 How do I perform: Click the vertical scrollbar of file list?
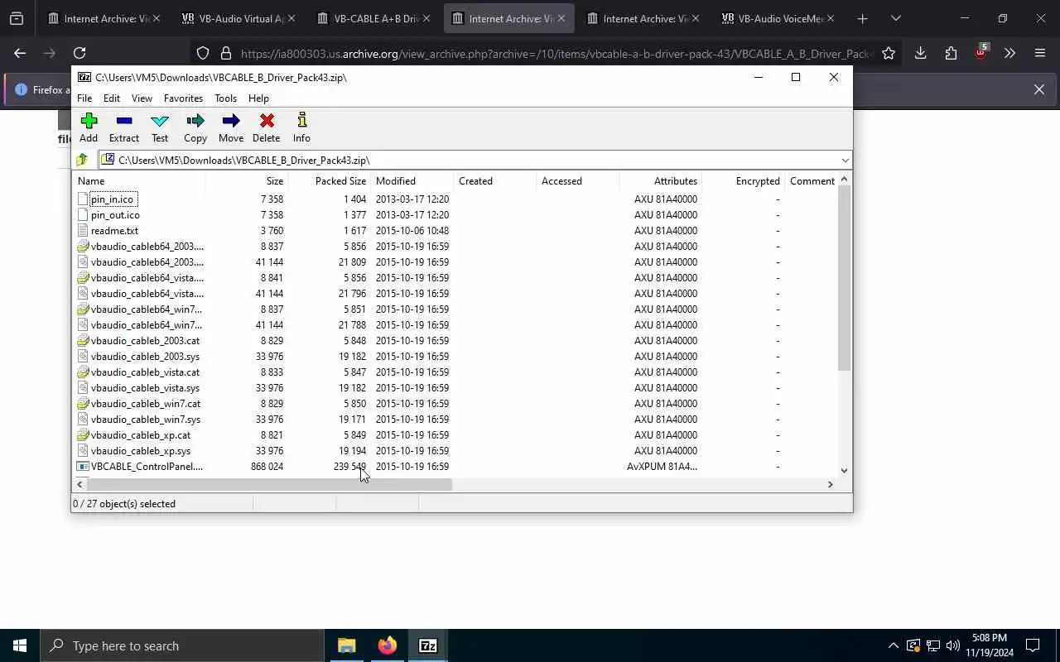844,278
